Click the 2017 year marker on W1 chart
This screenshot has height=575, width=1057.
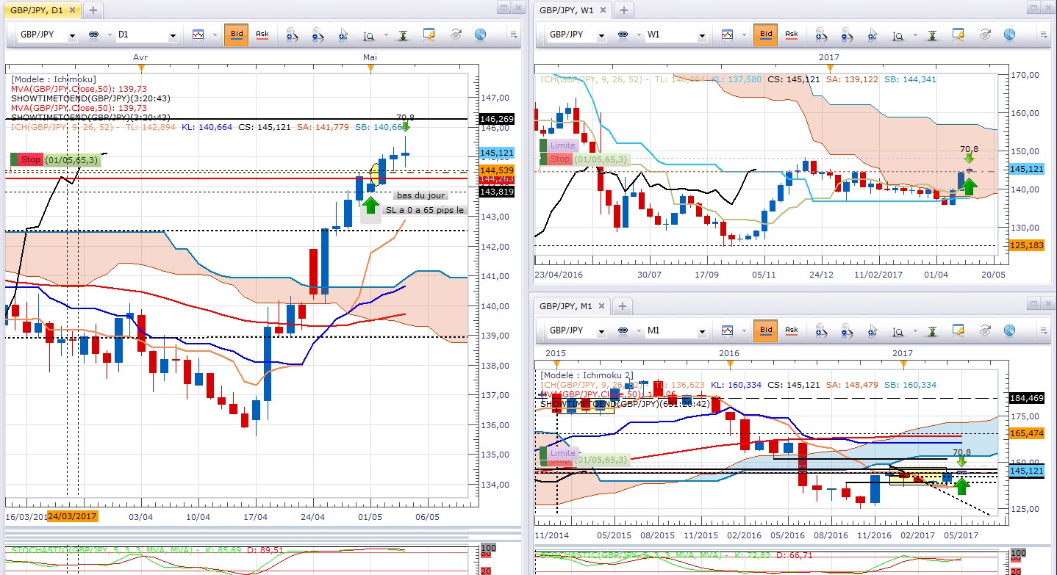click(828, 57)
